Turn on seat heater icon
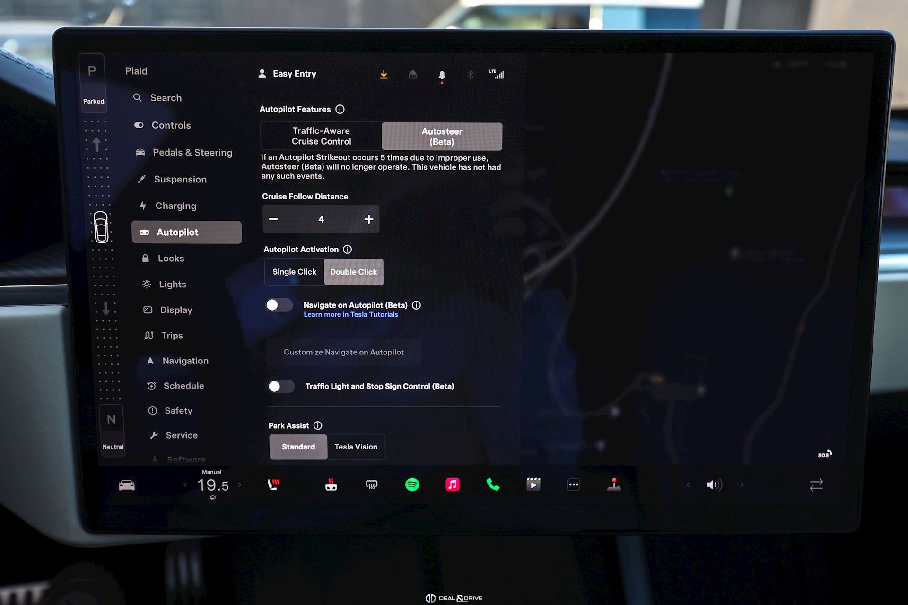Screen dimensions: 908x605 [274, 484]
